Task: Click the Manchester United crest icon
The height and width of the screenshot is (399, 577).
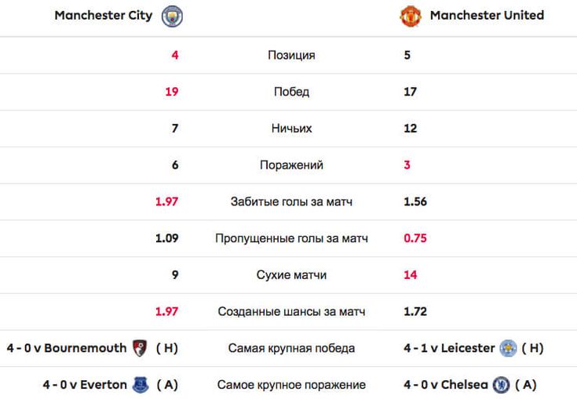Action: [x=411, y=16]
